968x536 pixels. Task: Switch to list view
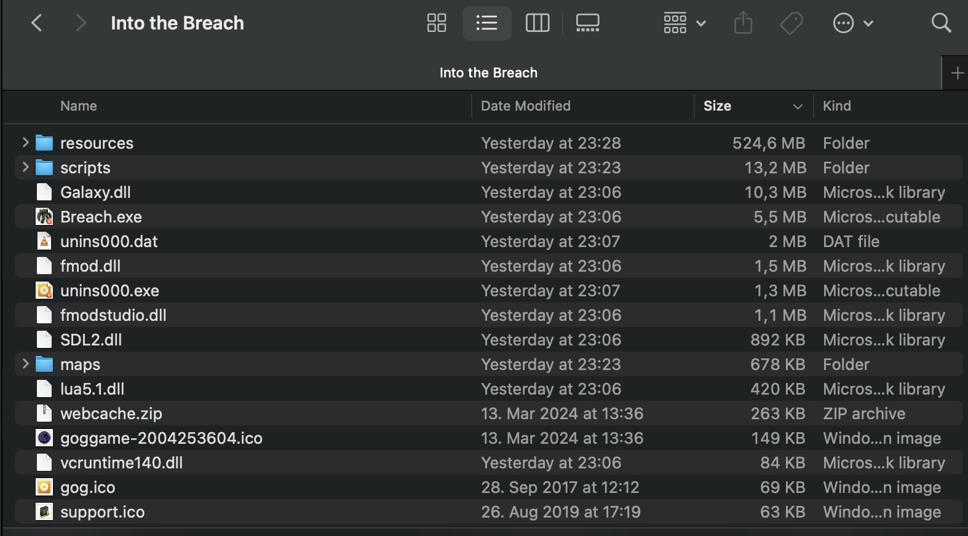(486, 23)
